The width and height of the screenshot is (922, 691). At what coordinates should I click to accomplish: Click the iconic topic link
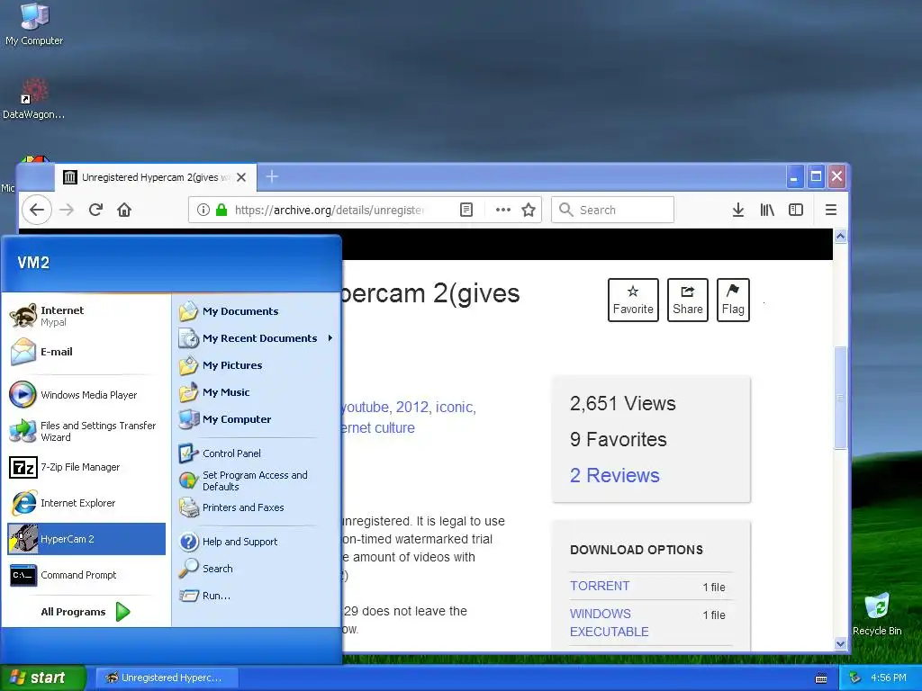coord(455,408)
